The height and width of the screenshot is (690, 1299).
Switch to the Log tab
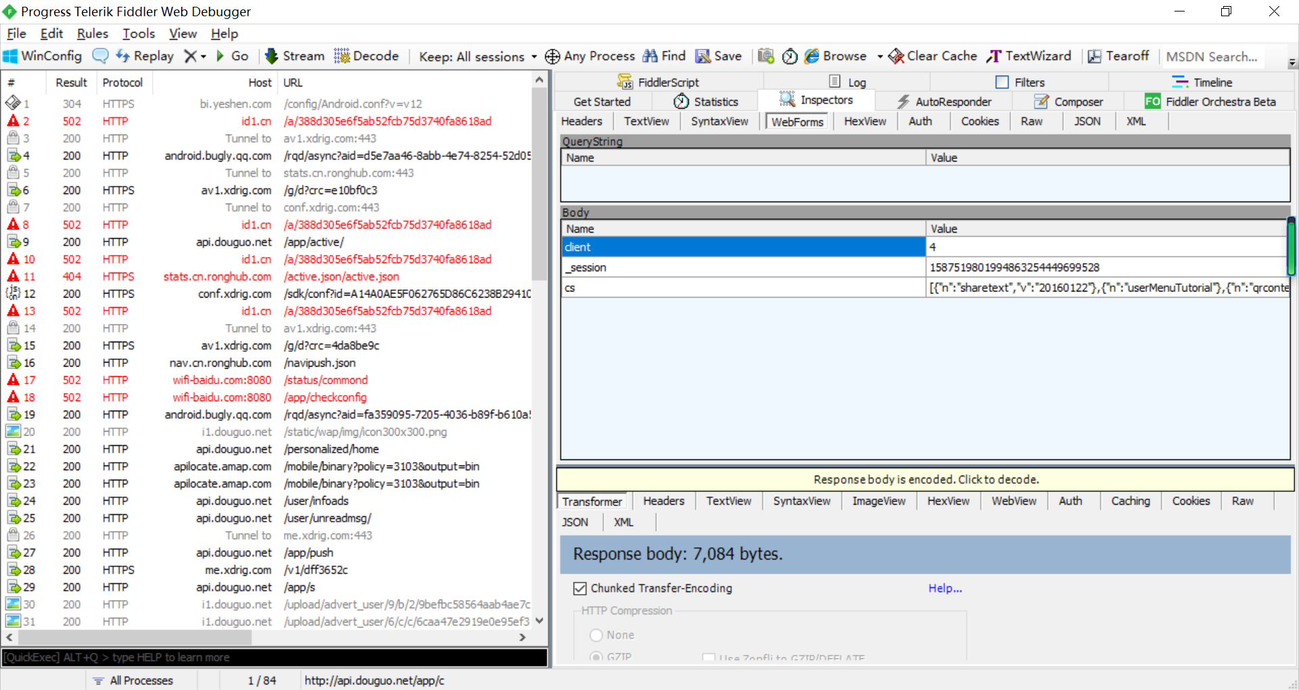coord(847,82)
